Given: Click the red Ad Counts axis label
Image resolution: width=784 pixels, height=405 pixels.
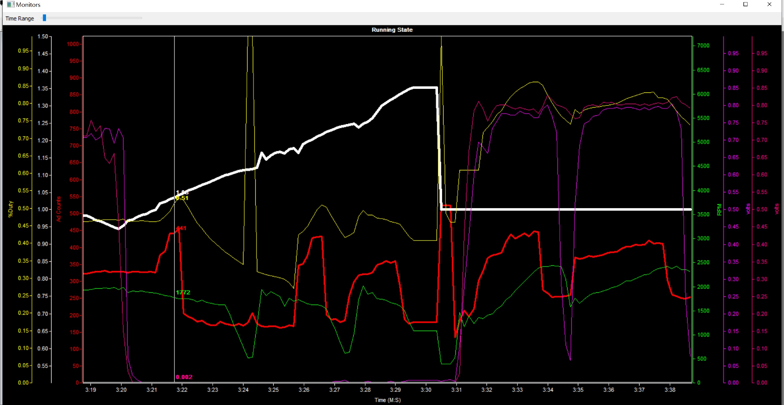Looking at the screenshot, I should pos(59,209).
